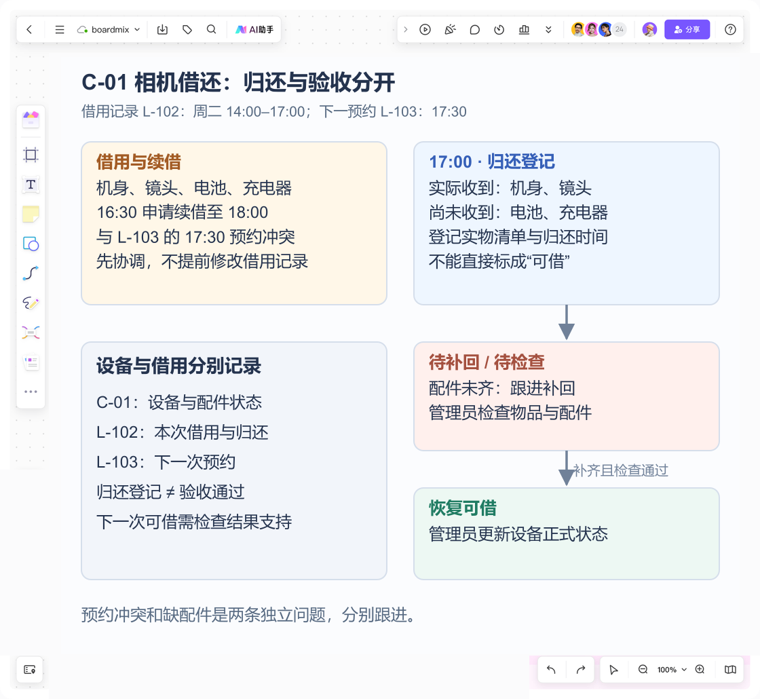
Task: Click the footer note 预约冲突和缺配件
Action: [x=248, y=615]
